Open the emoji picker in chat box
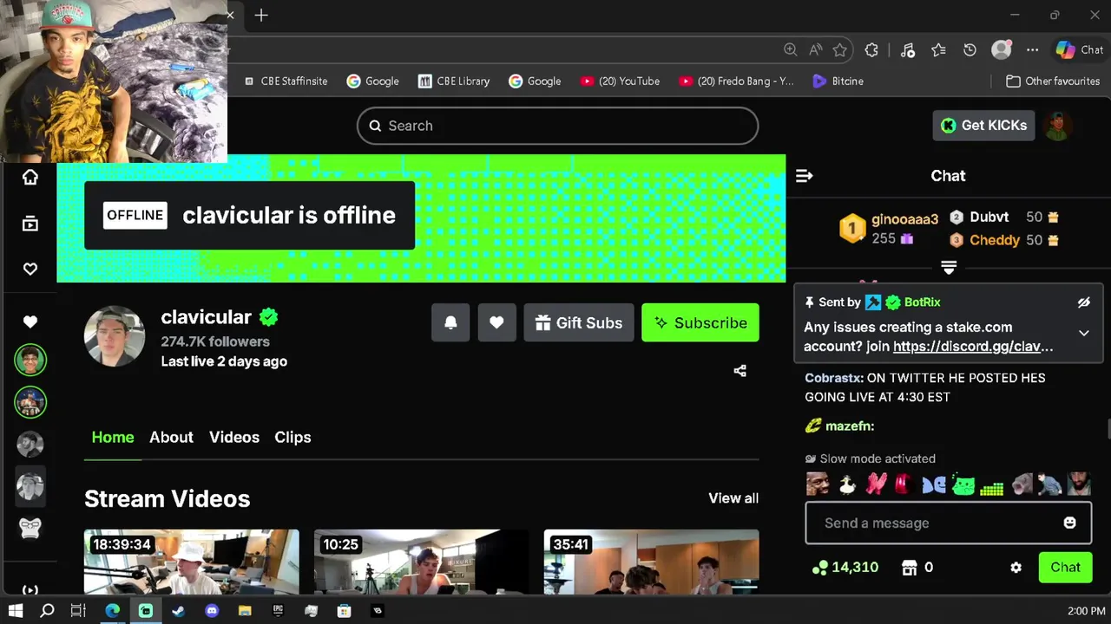Image resolution: width=1111 pixels, height=624 pixels. click(x=1069, y=523)
